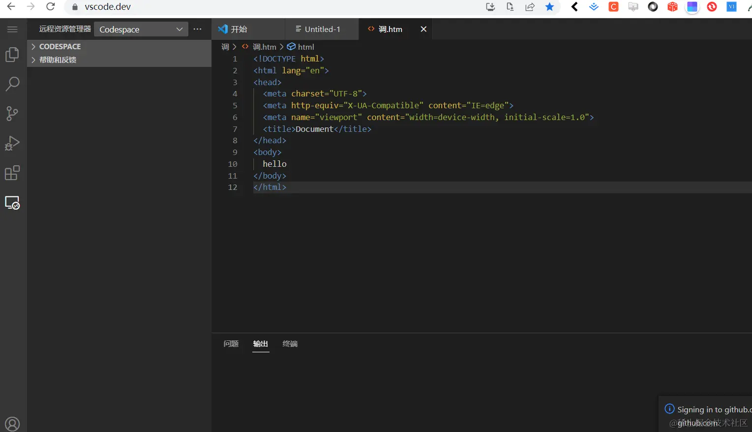Viewport: 752px width, 432px height.
Task: Click the more actions ellipsis in sidebar header
Action: [198, 30]
